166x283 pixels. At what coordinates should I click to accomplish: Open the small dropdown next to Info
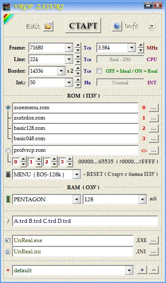tap(152, 26)
